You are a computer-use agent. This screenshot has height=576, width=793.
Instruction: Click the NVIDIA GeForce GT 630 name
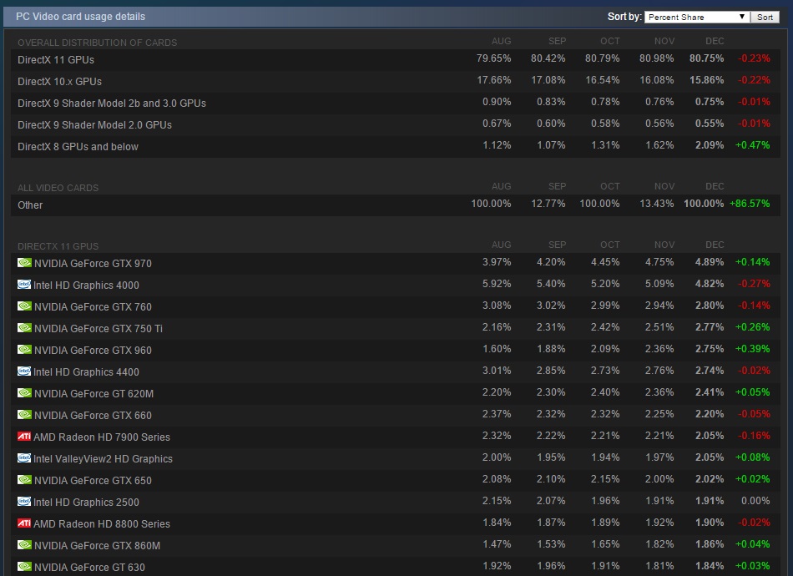coord(89,568)
